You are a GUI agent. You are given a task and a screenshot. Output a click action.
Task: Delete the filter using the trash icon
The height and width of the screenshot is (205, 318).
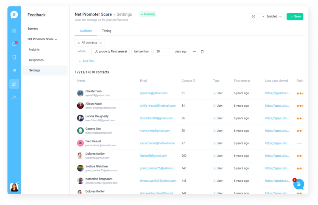tap(202, 52)
